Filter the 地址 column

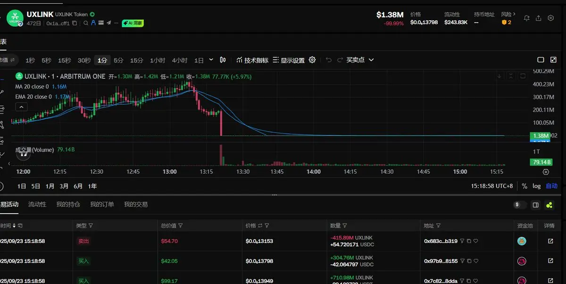438,226
